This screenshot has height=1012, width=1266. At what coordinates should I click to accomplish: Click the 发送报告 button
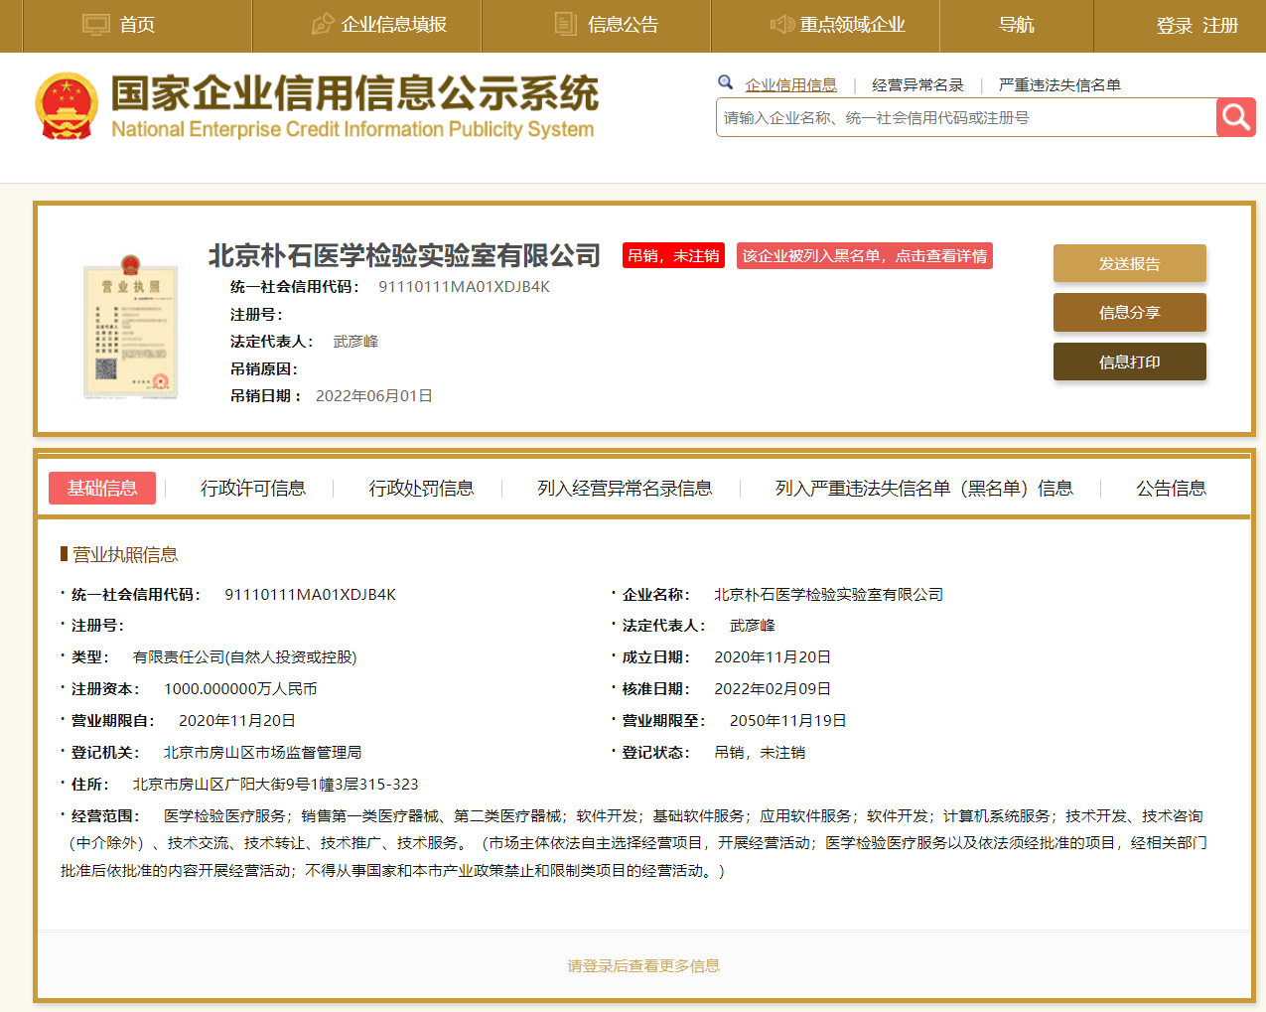click(1129, 262)
